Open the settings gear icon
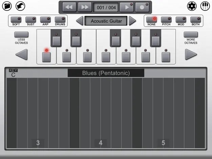212x159 pixels. (x=192, y=6)
